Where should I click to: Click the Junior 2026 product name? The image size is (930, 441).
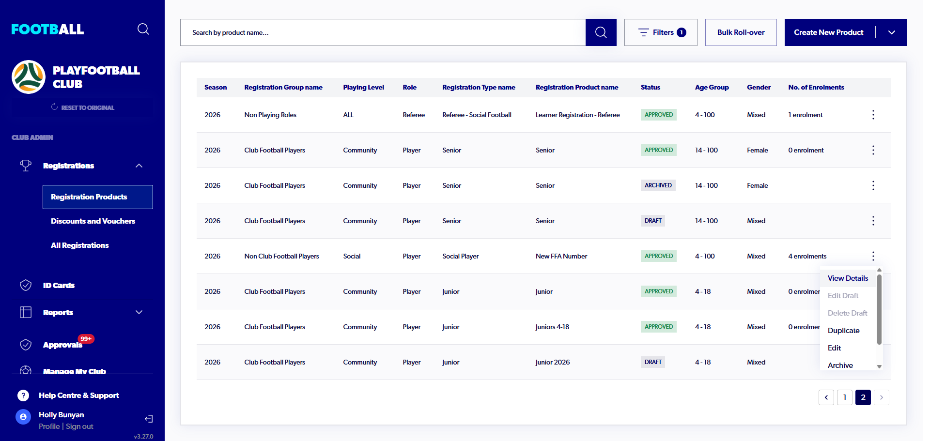(x=552, y=362)
